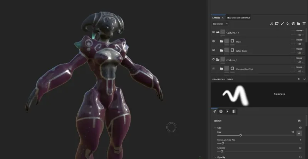This screenshot has height=159, width=308.
Task: Open the Material properties tab icon
Action: click(x=234, y=112)
